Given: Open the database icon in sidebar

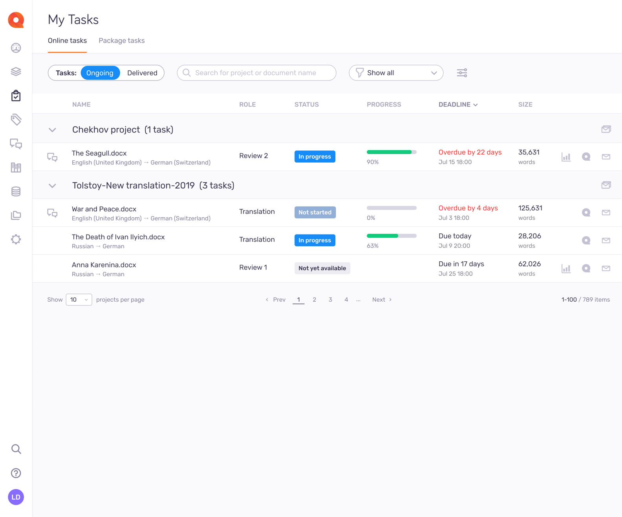Looking at the screenshot, I should point(16,192).
